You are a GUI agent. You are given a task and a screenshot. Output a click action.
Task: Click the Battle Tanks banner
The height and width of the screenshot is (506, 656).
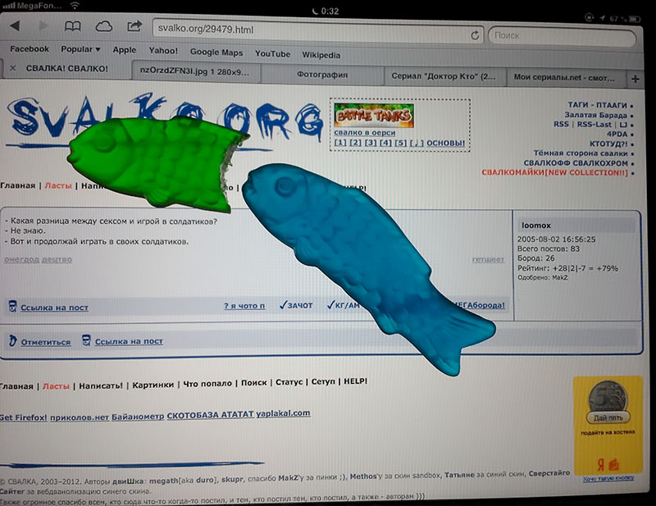374,115
